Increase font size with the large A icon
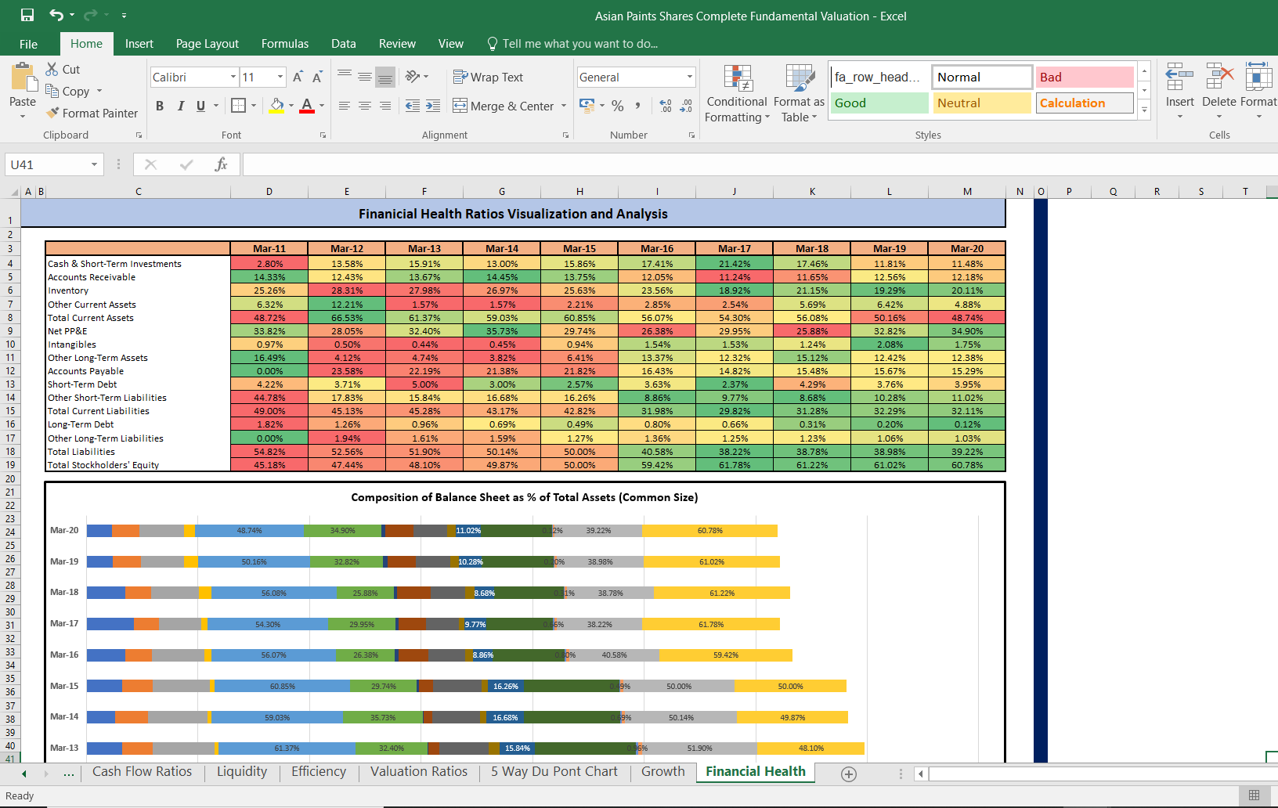The width and height of the screenshot is (1278, 808). 298,77
